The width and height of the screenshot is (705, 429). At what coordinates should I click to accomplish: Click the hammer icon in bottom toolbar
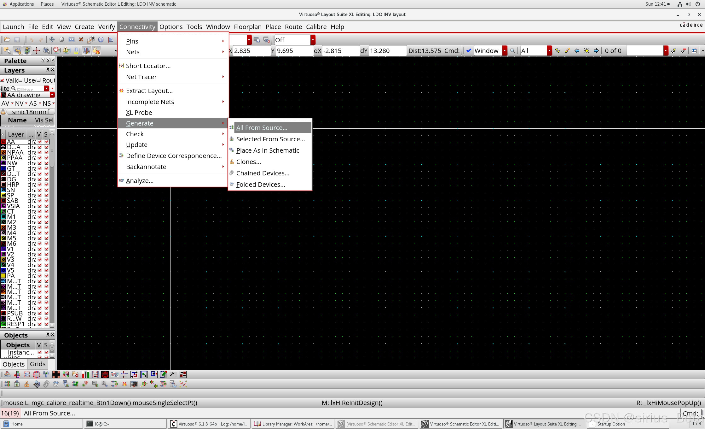[x=172, y=374]
